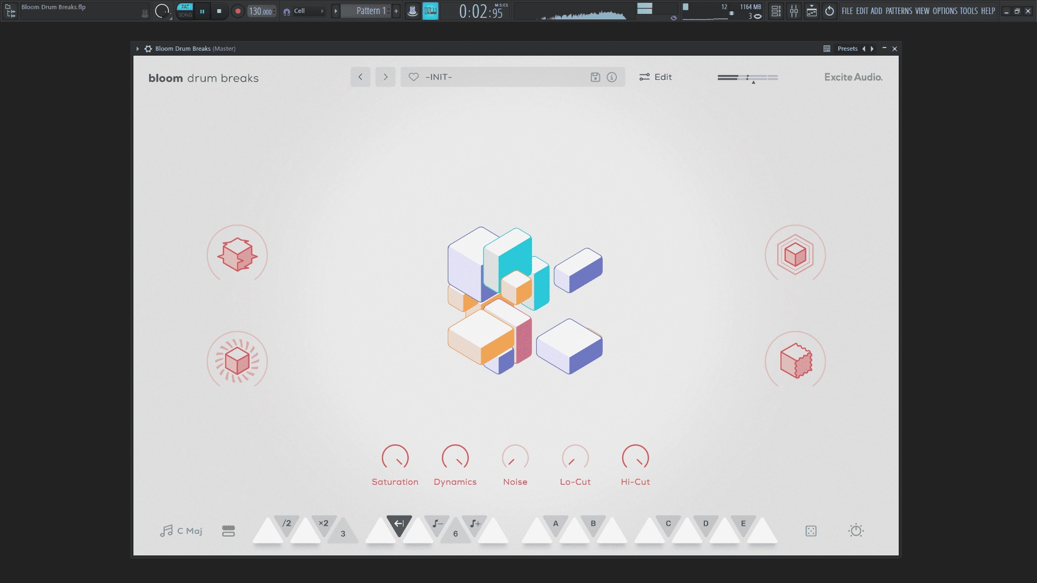Open the ADD menu
The image size is (1037, 583).
(x=876, y=11)
